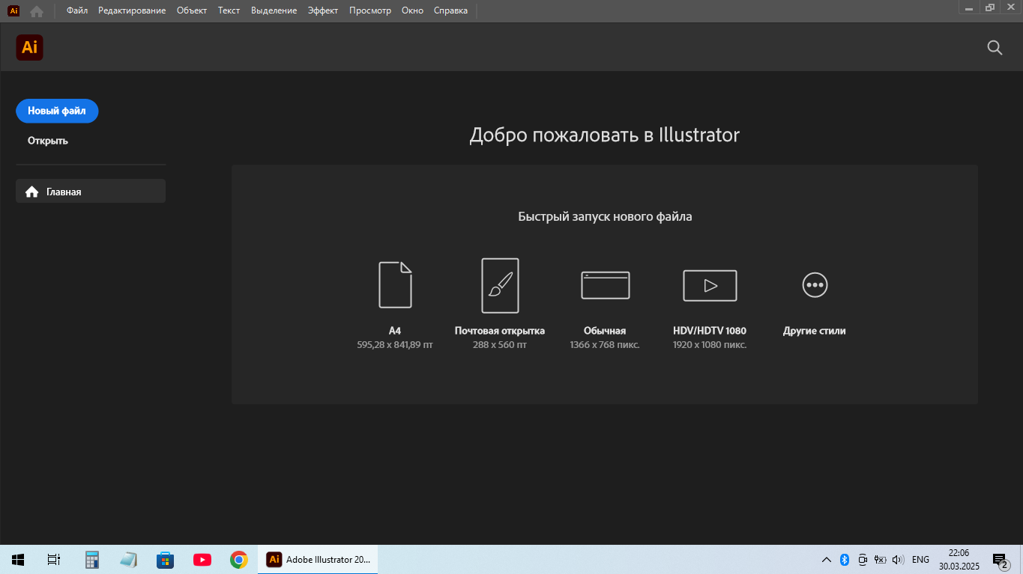The height and width of the screenshot is (574, 1023).
Task: Choose the Почтовая открытка preset icon
Action: (500, 285)
